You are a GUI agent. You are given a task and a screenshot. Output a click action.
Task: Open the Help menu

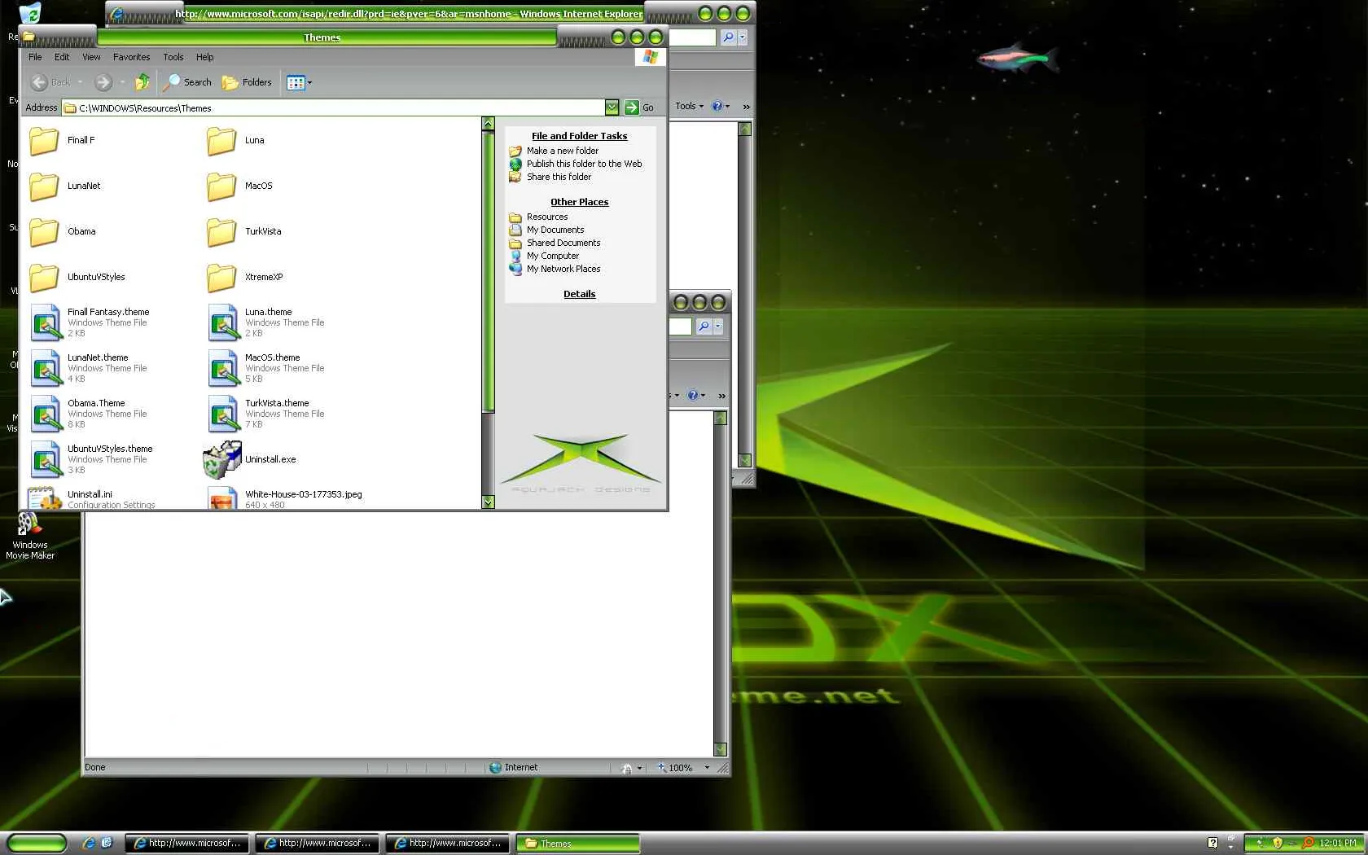(204, 57)
